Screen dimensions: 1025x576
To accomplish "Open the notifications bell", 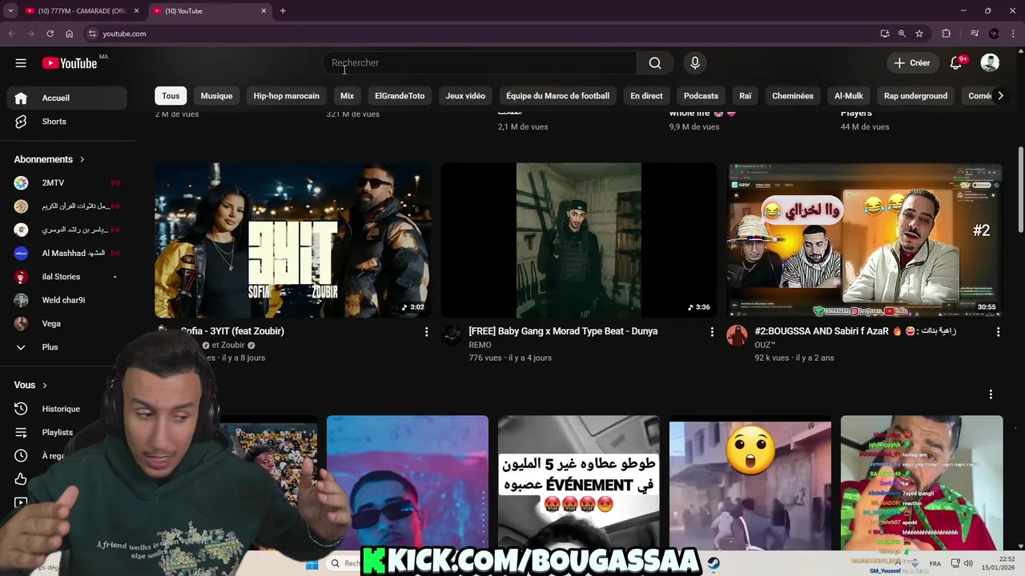I will 956,63.
